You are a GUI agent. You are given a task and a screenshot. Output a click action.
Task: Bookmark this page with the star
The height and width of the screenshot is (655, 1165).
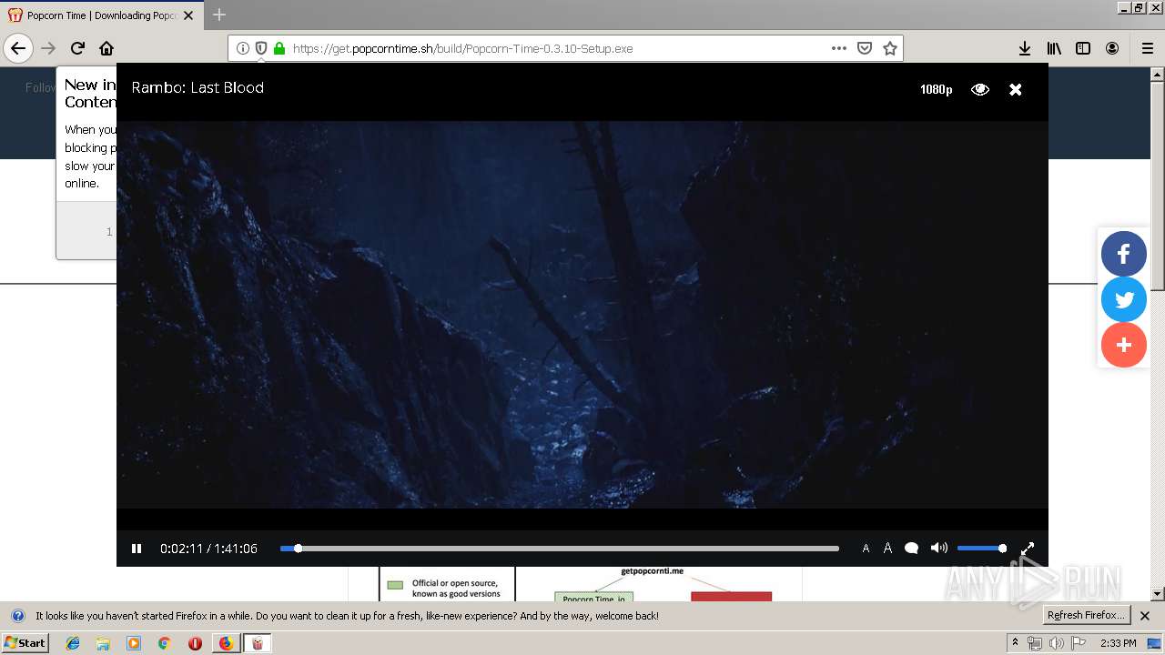(x=890, y=48)
